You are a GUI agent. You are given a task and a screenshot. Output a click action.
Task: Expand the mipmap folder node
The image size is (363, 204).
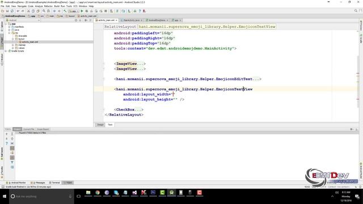click(13, 45)
